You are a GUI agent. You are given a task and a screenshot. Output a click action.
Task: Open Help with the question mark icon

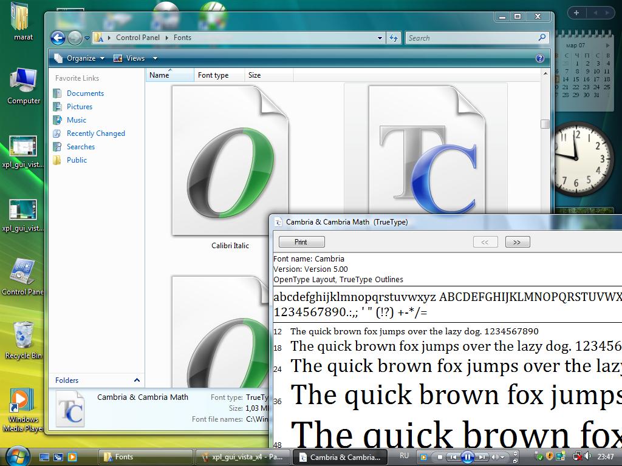coord(540,59)
